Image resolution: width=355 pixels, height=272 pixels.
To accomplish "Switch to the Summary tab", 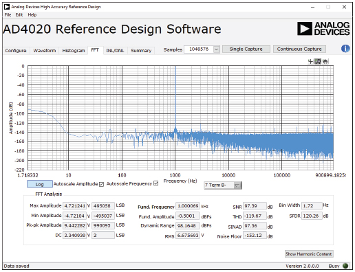I will 141,50.
